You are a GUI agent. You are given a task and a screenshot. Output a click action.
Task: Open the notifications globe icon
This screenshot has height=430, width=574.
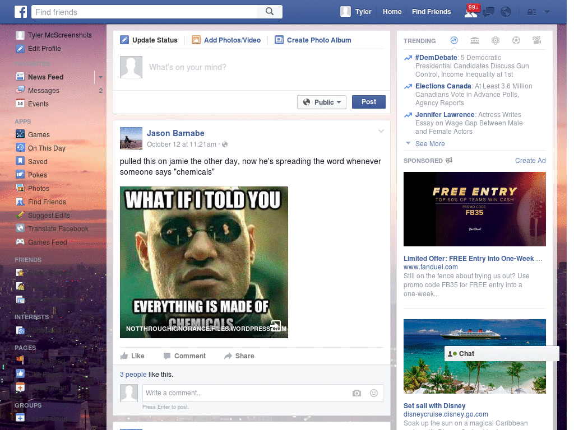click(x=506, y=12)
